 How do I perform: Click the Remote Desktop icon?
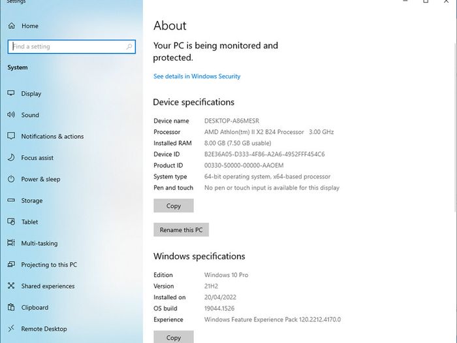point(11,329)
